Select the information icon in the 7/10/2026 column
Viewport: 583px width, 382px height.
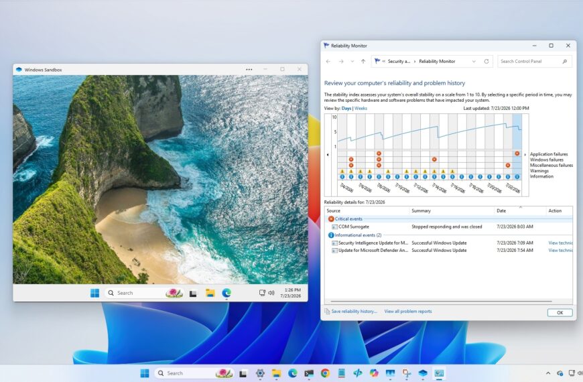[397, 177]
